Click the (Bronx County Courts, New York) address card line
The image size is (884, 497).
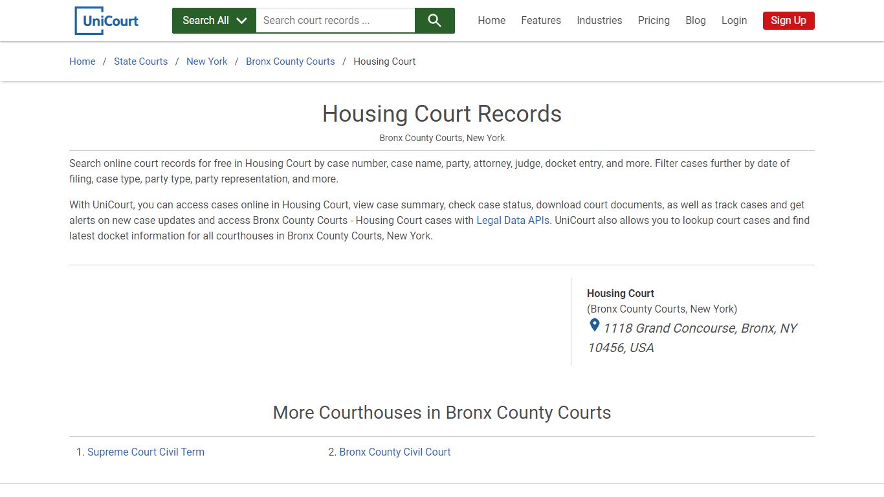662,309
